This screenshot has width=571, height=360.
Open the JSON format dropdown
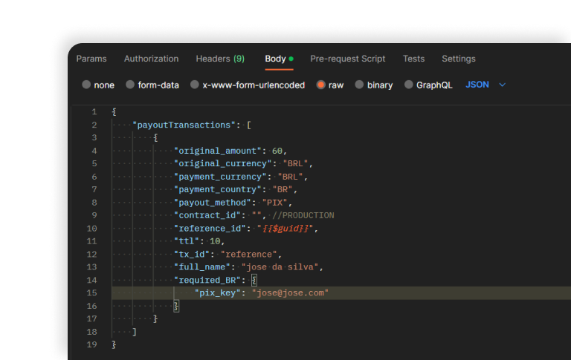(485, 85)
